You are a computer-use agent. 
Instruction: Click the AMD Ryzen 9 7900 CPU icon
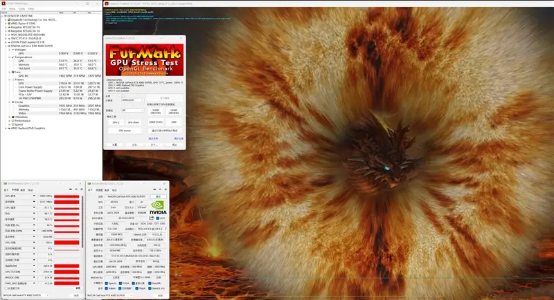click(9, 24)
